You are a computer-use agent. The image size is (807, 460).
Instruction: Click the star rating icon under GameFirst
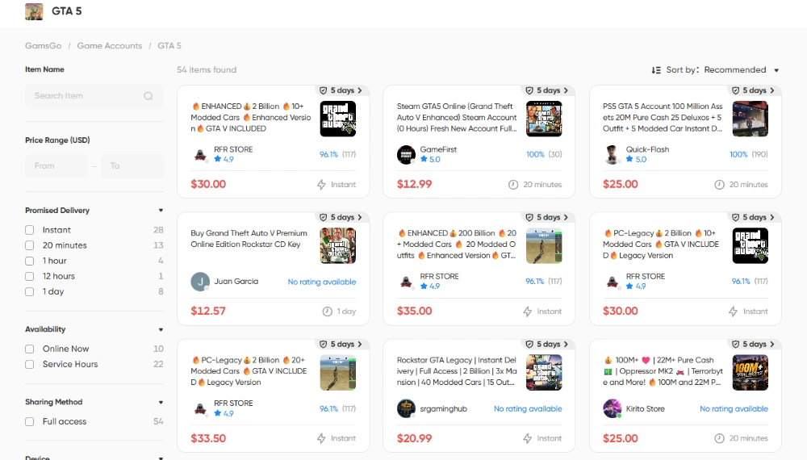pyautogui.click(x=424, y=160)
